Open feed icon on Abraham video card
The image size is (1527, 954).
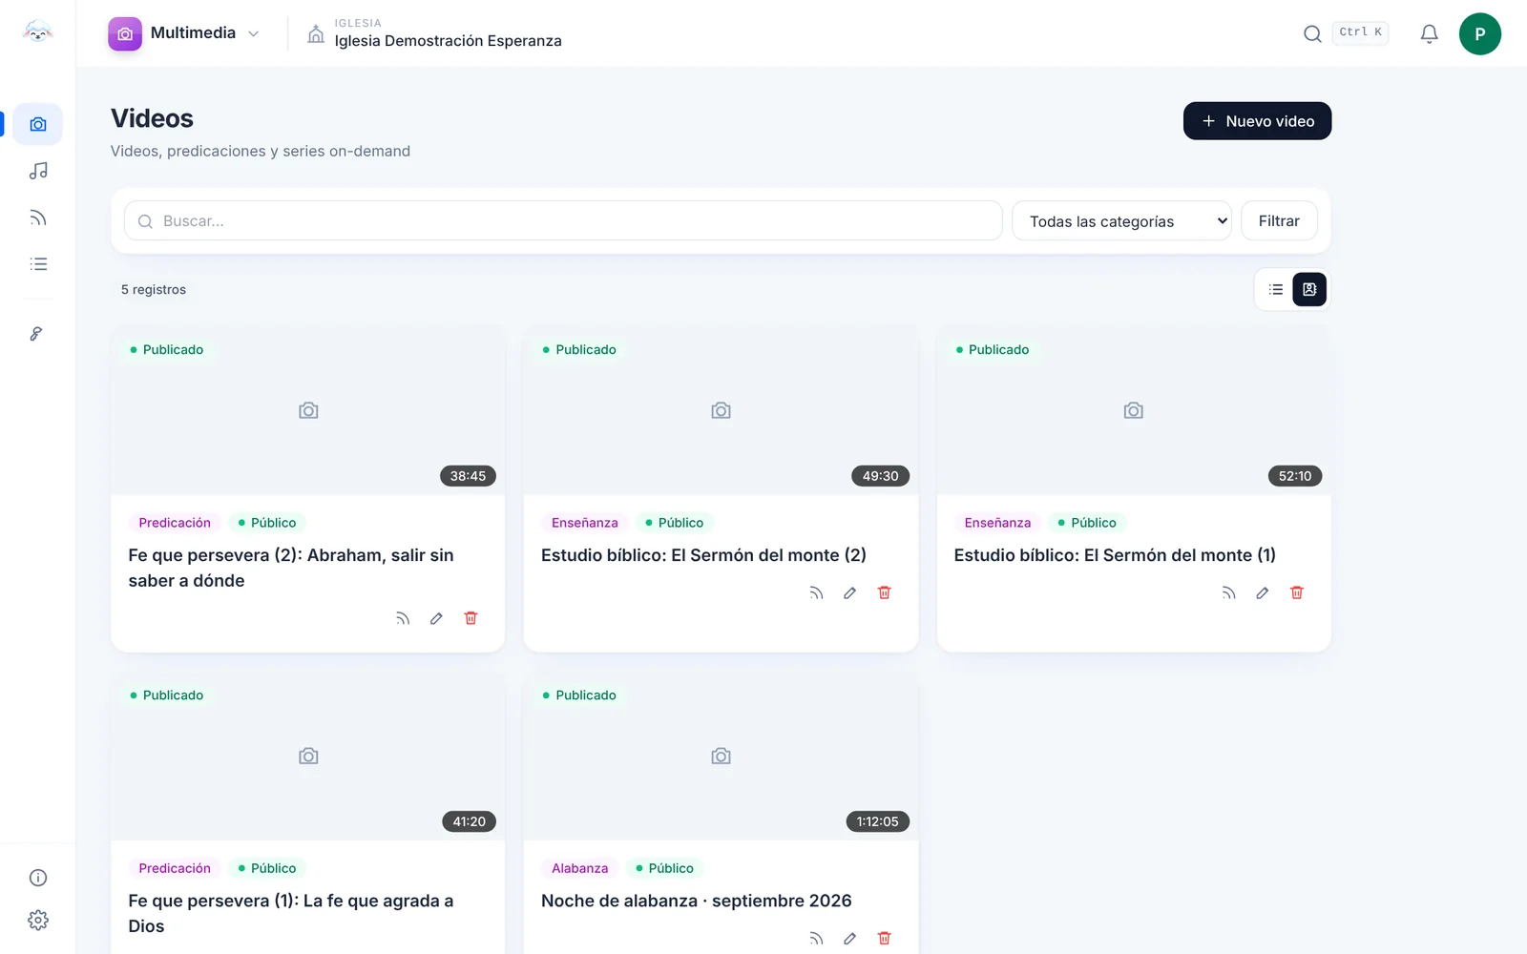point(403,618)
